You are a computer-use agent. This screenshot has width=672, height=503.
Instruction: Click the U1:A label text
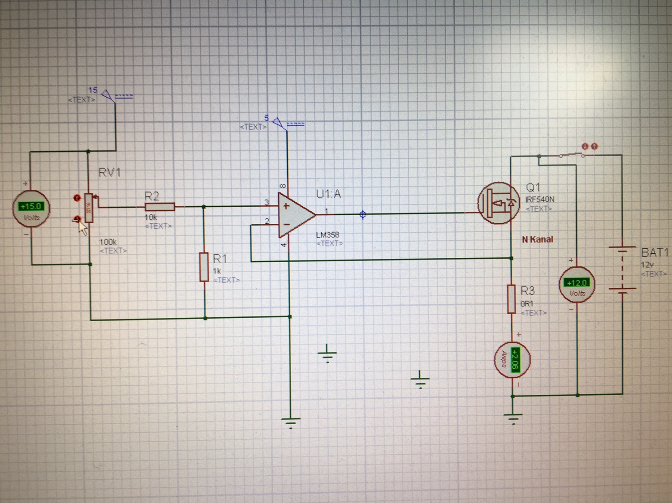(x=328, y=194)
